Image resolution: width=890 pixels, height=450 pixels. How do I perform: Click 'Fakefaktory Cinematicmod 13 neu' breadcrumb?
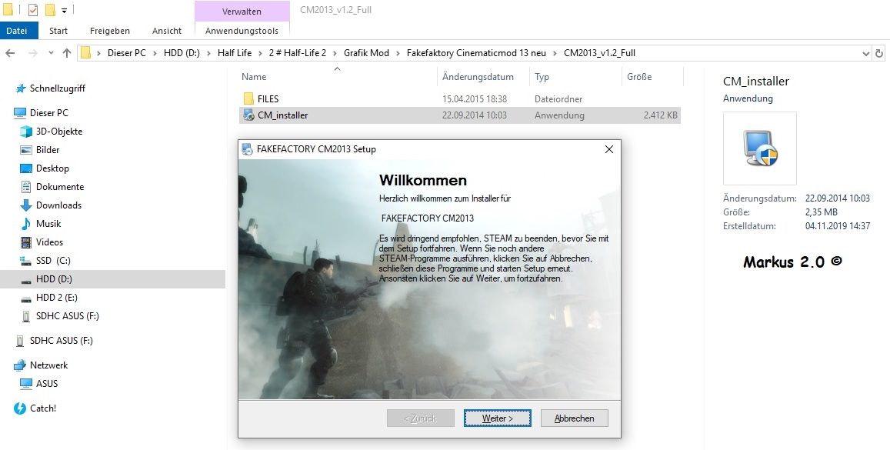click(x=476, y=53)
